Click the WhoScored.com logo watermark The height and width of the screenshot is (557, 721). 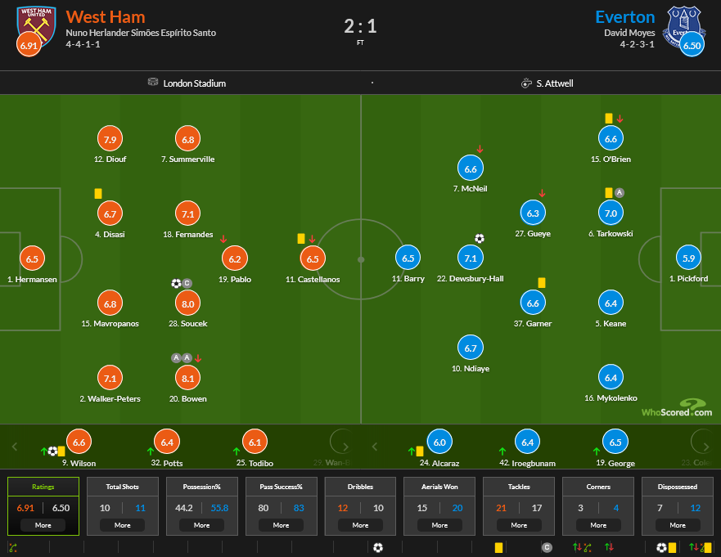pos(676,408)
